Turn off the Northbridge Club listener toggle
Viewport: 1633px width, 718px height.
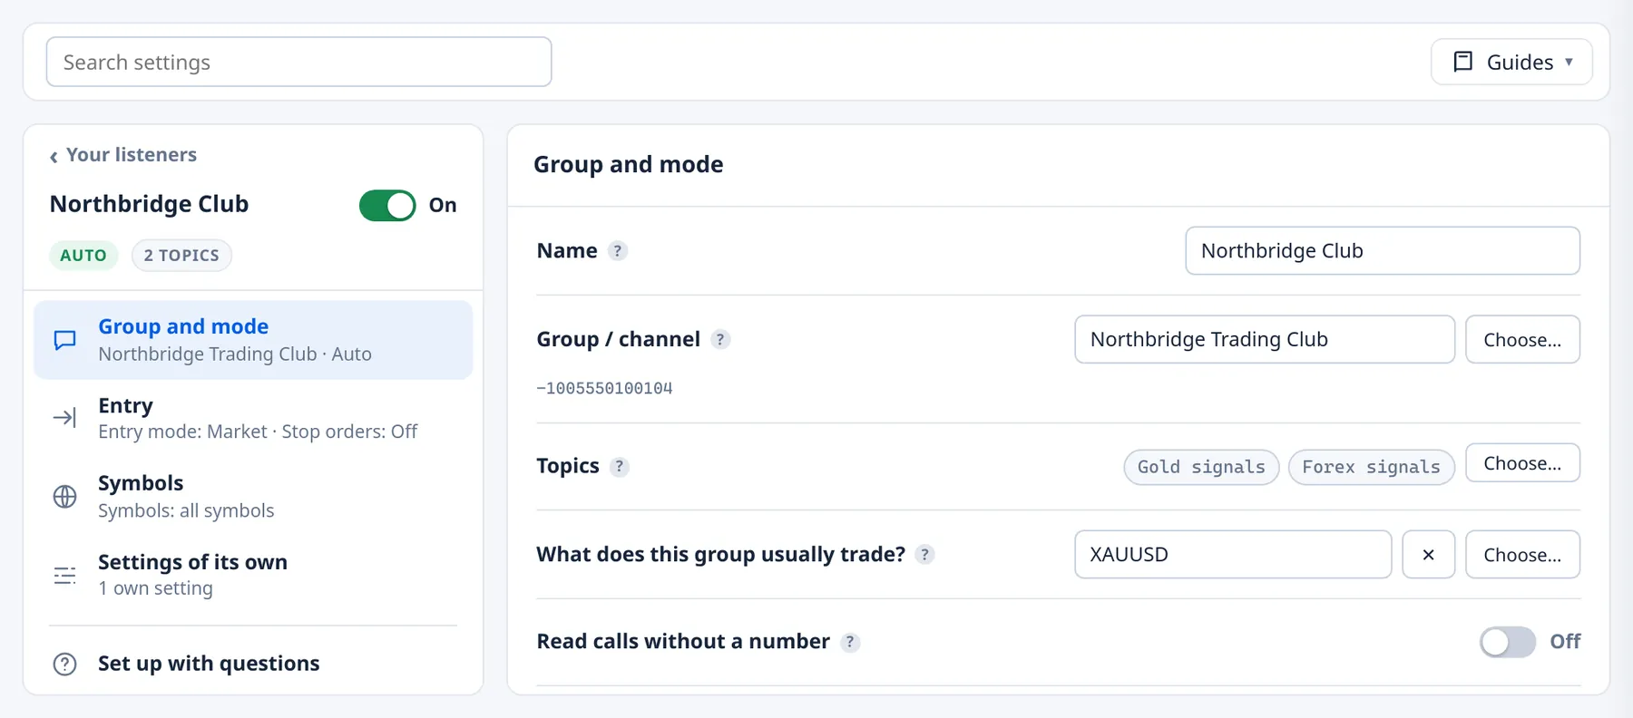point(387,205)
